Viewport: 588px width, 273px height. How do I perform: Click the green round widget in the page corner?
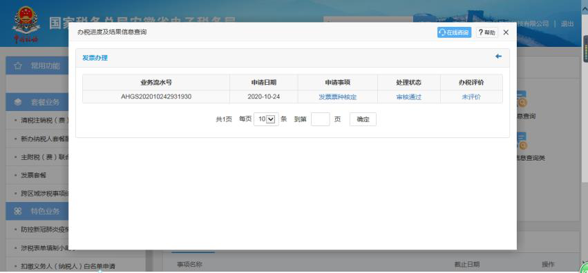[585, 267]
